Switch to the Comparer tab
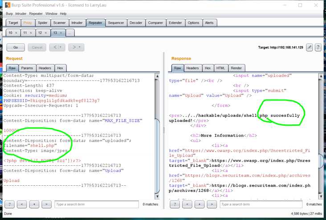 pos(155,23)
